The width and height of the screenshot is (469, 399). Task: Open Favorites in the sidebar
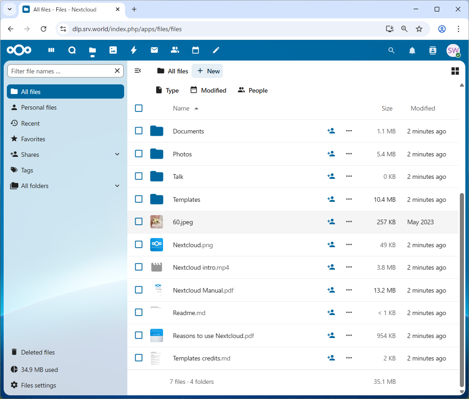33,139
